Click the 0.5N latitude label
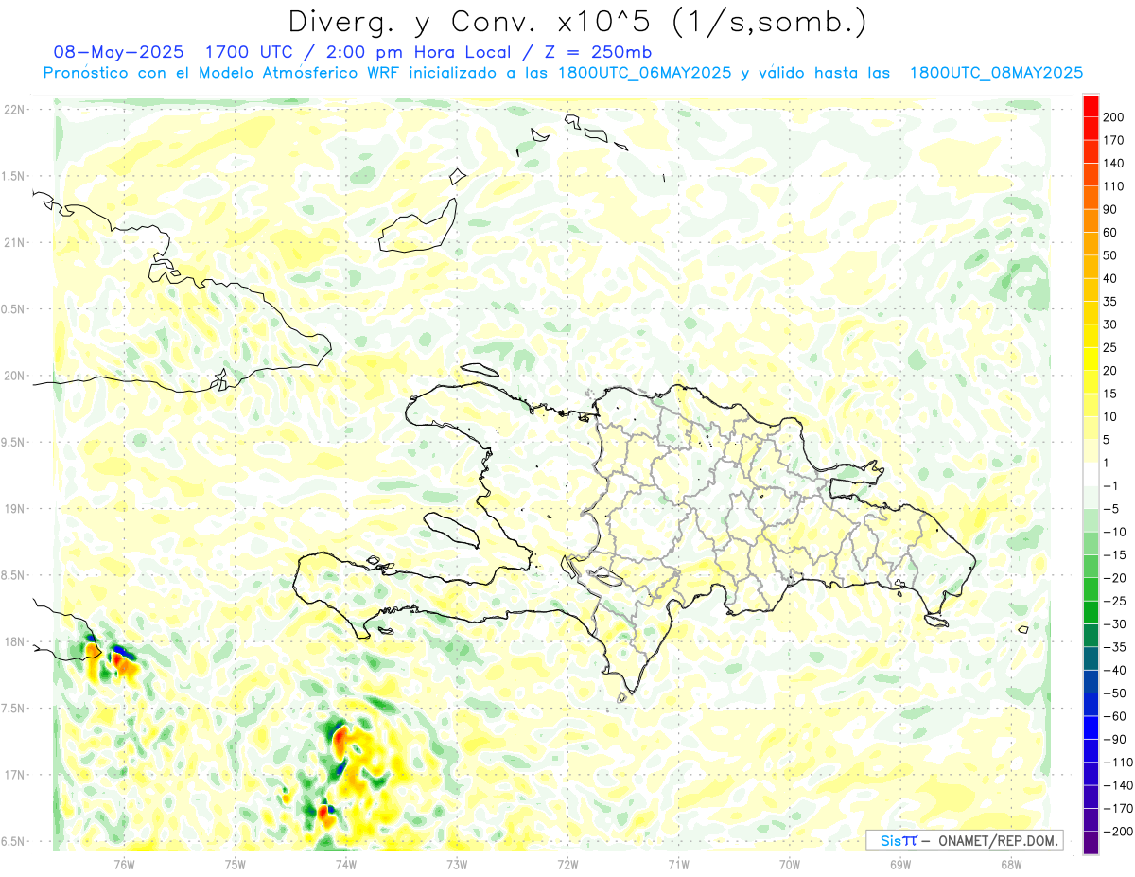The image size is (1135, 877). 14,309
